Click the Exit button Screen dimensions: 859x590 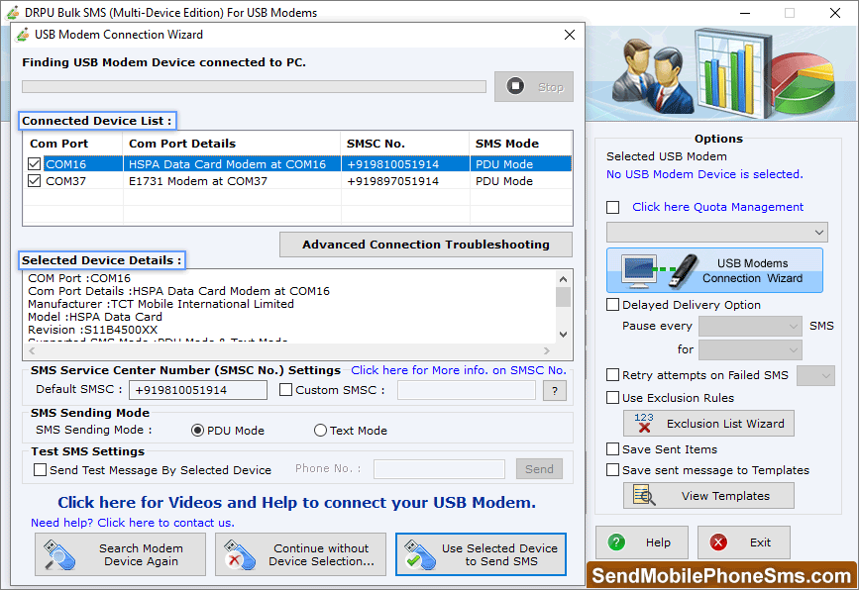[x=743, y=542]
